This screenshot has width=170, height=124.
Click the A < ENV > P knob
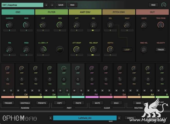(x=43, y=50)
